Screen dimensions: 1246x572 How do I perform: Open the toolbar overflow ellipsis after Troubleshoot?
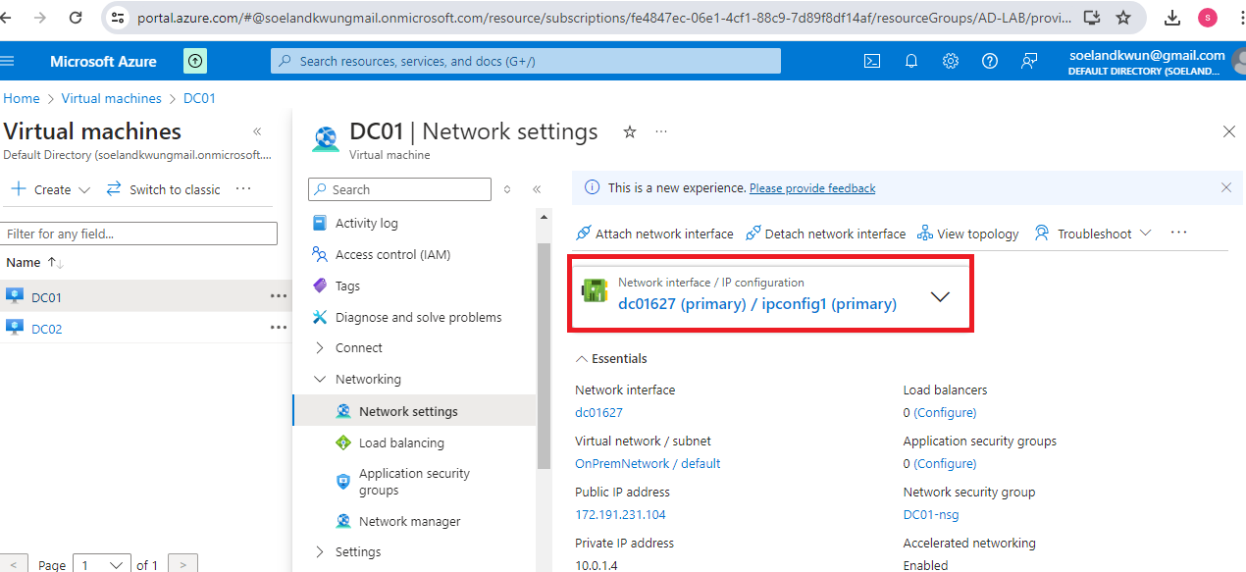pos(1179,234)
